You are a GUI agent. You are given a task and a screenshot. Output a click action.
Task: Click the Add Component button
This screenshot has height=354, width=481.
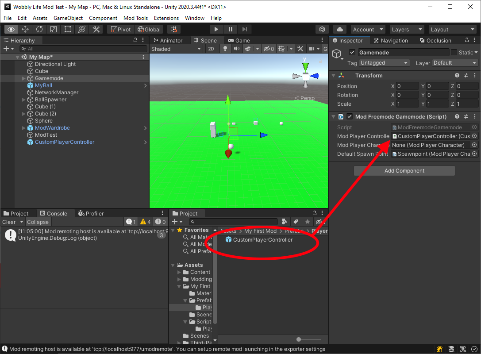click(404, 171)
